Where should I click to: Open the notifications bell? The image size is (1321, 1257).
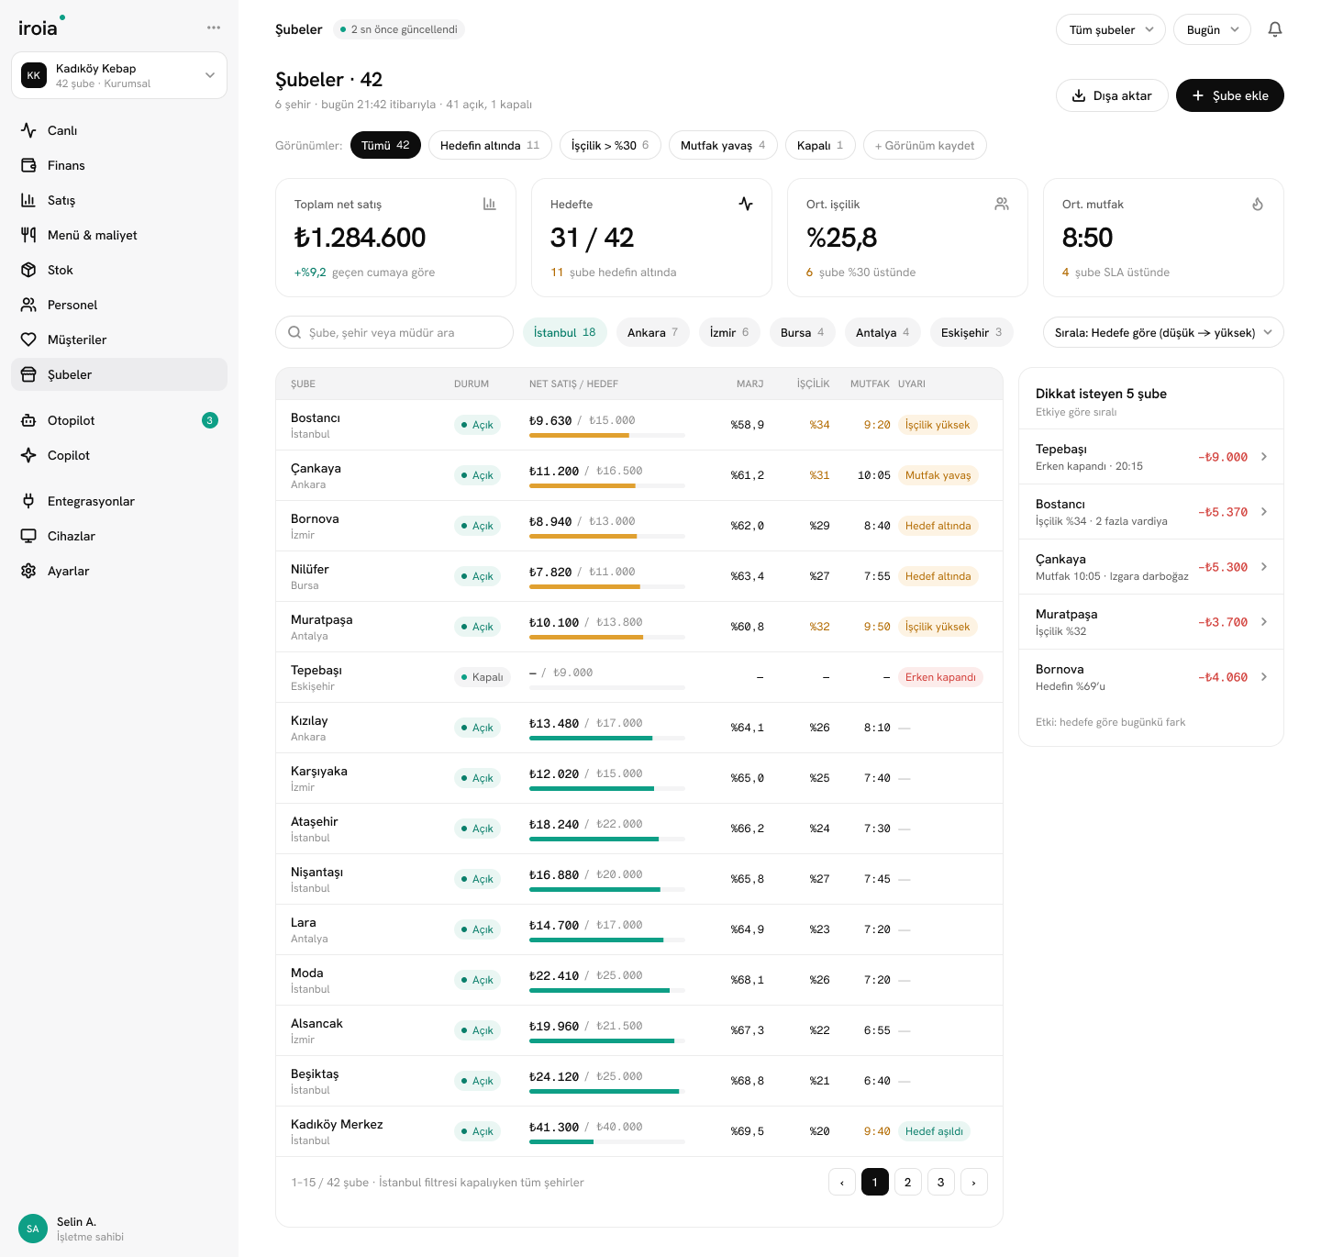pyautogui.click(x=1274, y=29)
